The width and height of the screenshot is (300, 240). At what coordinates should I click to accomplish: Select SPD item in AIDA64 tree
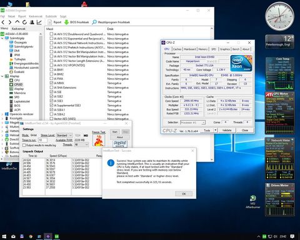click(17, 97)
